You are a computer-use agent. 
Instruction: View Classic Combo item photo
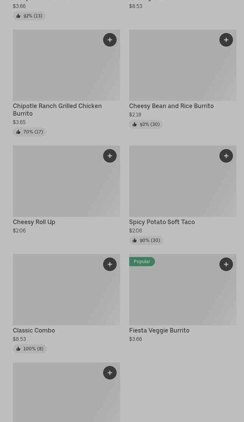[x=66, y=290]
